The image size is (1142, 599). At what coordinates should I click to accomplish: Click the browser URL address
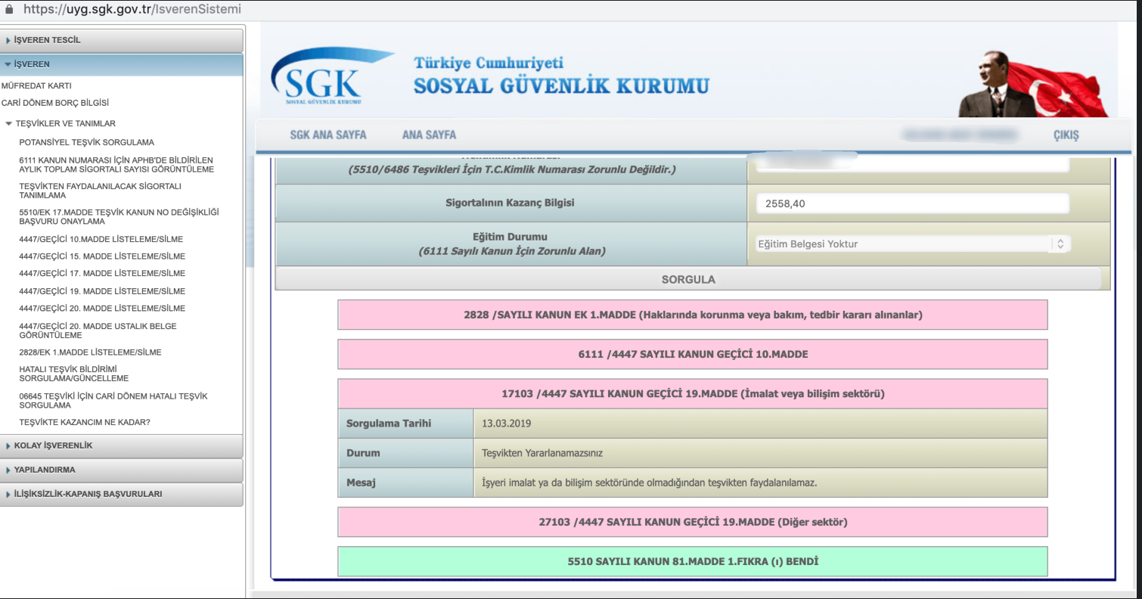click(x=132, y=10)
